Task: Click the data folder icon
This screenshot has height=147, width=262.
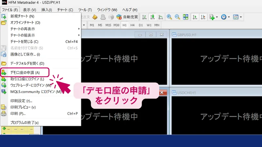Action: pos(4,63)
